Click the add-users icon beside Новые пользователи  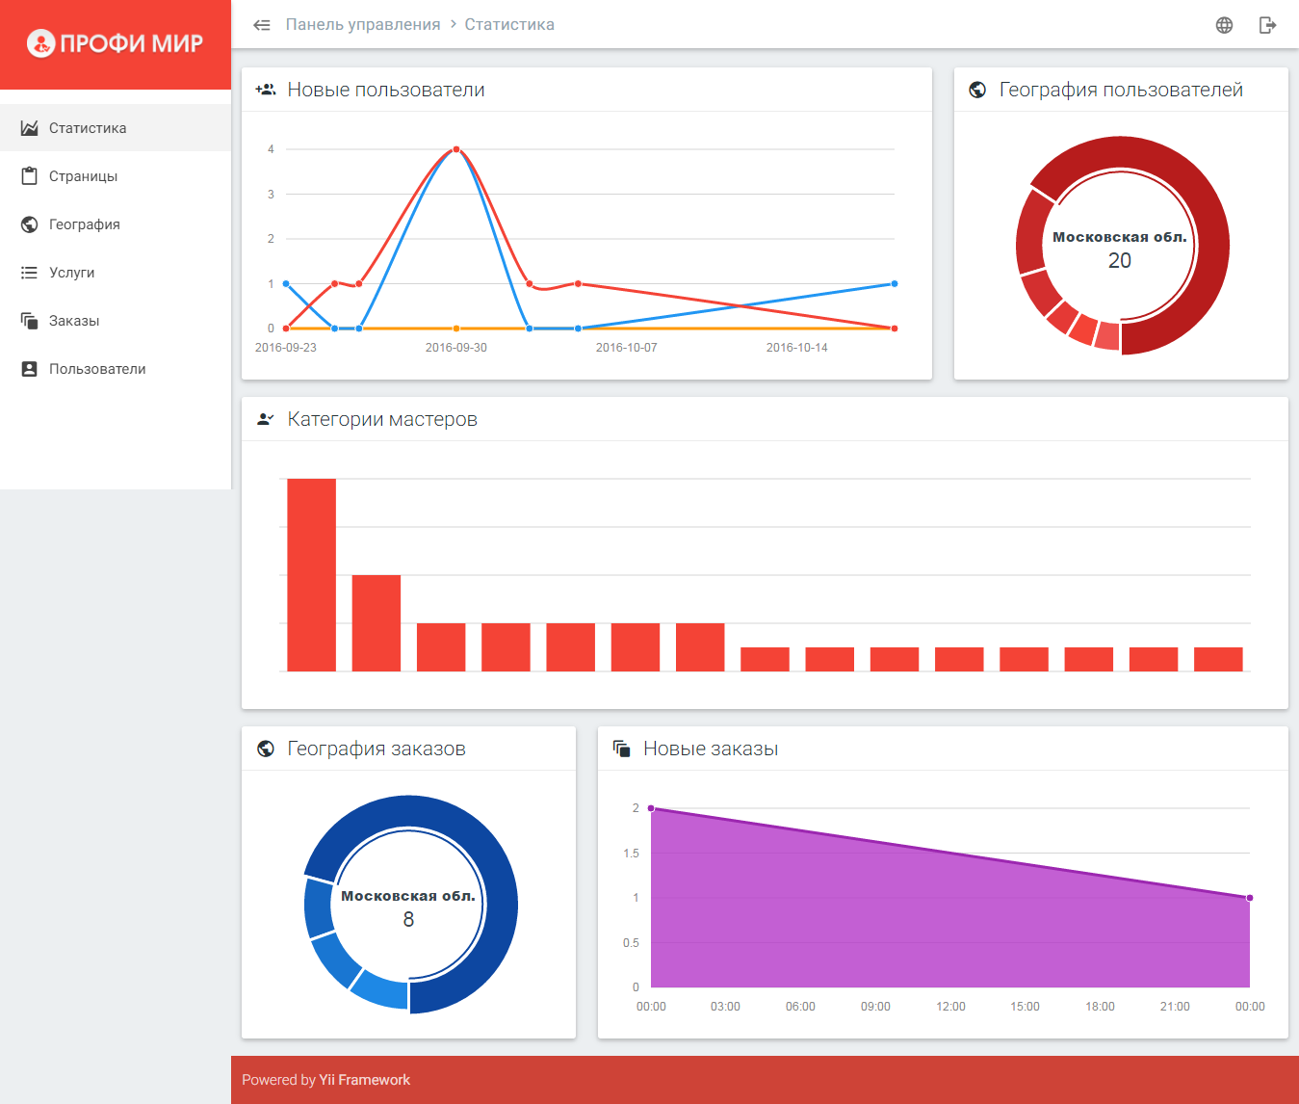pos(265,90)
